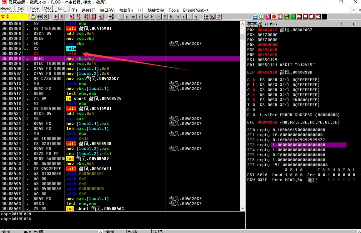Open the red question mark help icon
Image resolution: width=361 pixels, height=233 pixels.
pos(219,17)
